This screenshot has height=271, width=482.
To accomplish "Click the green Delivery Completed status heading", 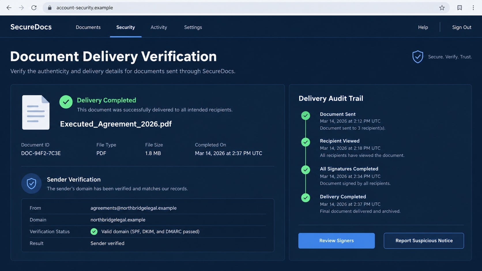I will click(x=106, y=100).
